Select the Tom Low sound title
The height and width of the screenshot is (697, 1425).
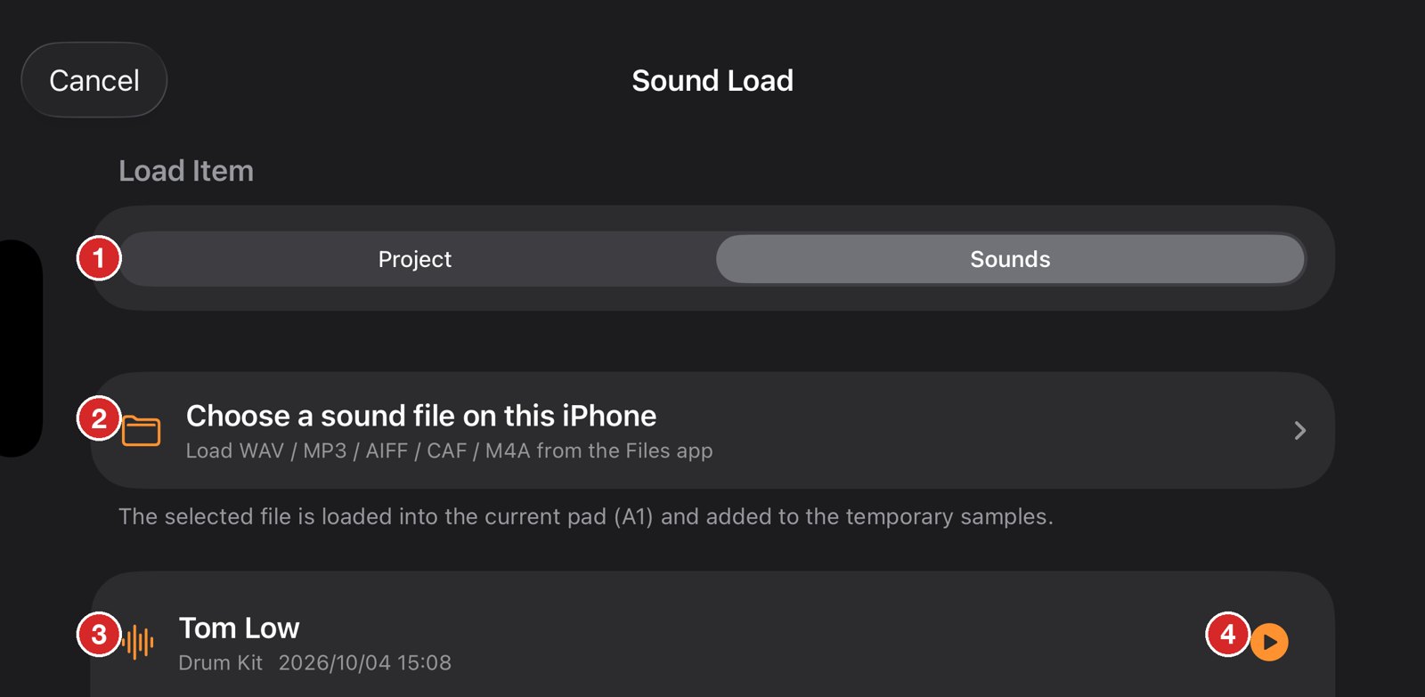pyautogui.click(x=239, y=628)
